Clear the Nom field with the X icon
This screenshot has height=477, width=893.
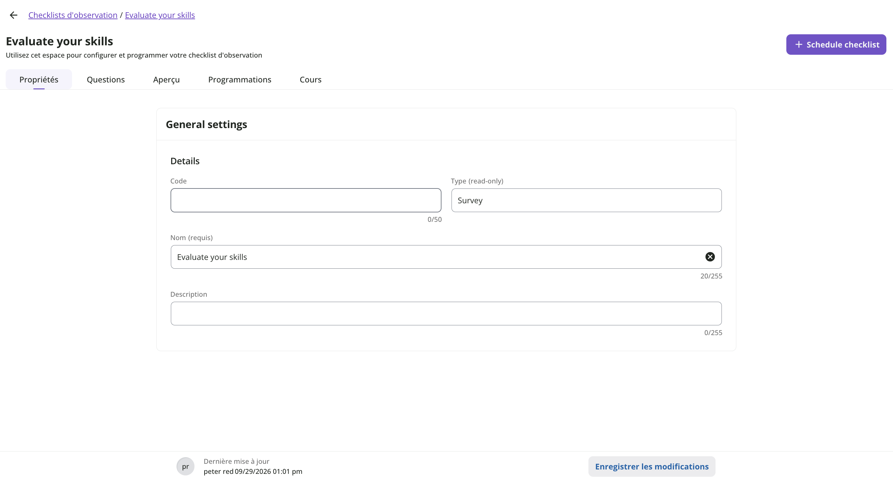tap(710, 257)
